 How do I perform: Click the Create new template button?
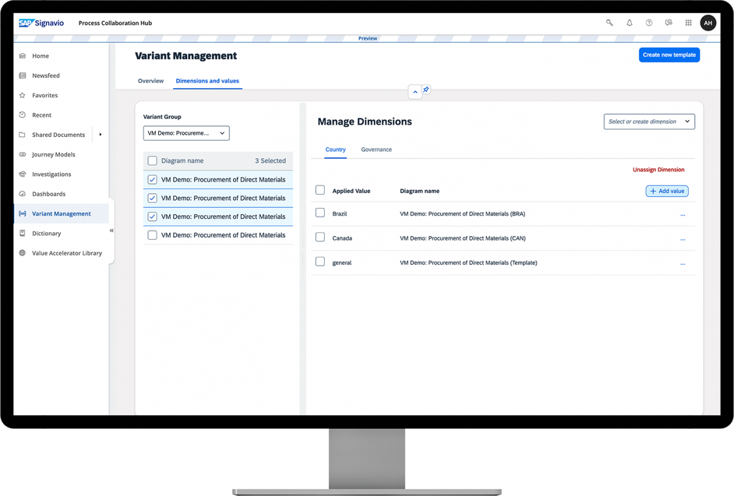(x=669, y=54)
